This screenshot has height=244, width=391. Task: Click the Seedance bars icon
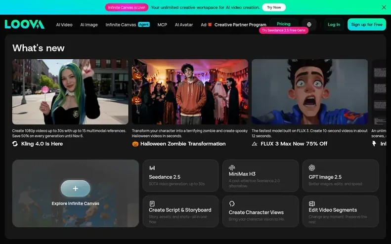[x=152, y=168]
